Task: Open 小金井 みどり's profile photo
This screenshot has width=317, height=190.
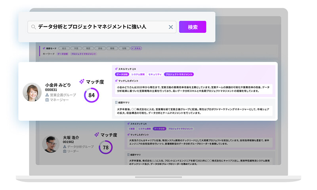Action: pyautogui.click(x=32, y=92)
